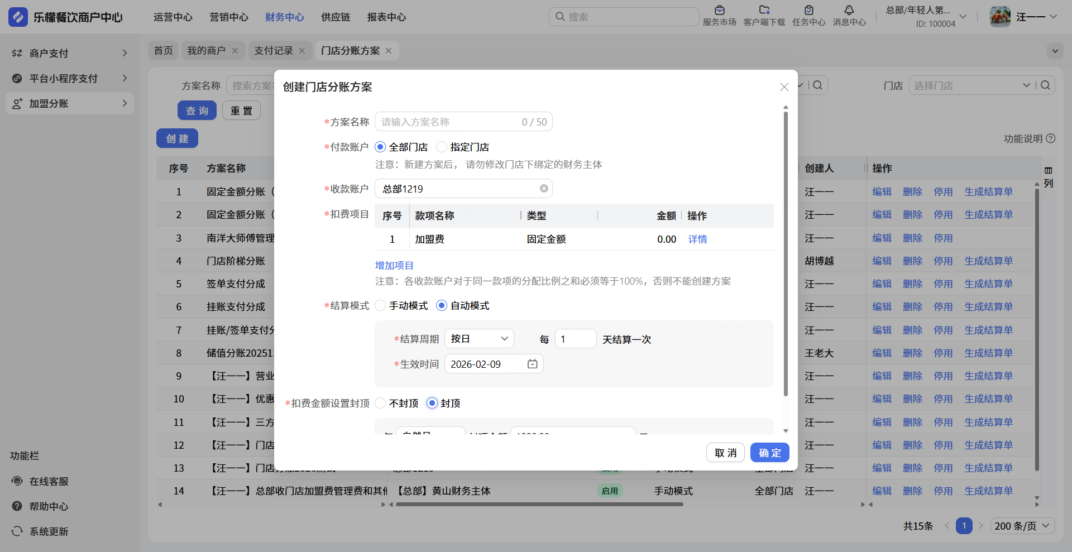Select the 不封顶 radio option
The width and height of the screenshot is (1072, 552).
[x=381, y=403]
